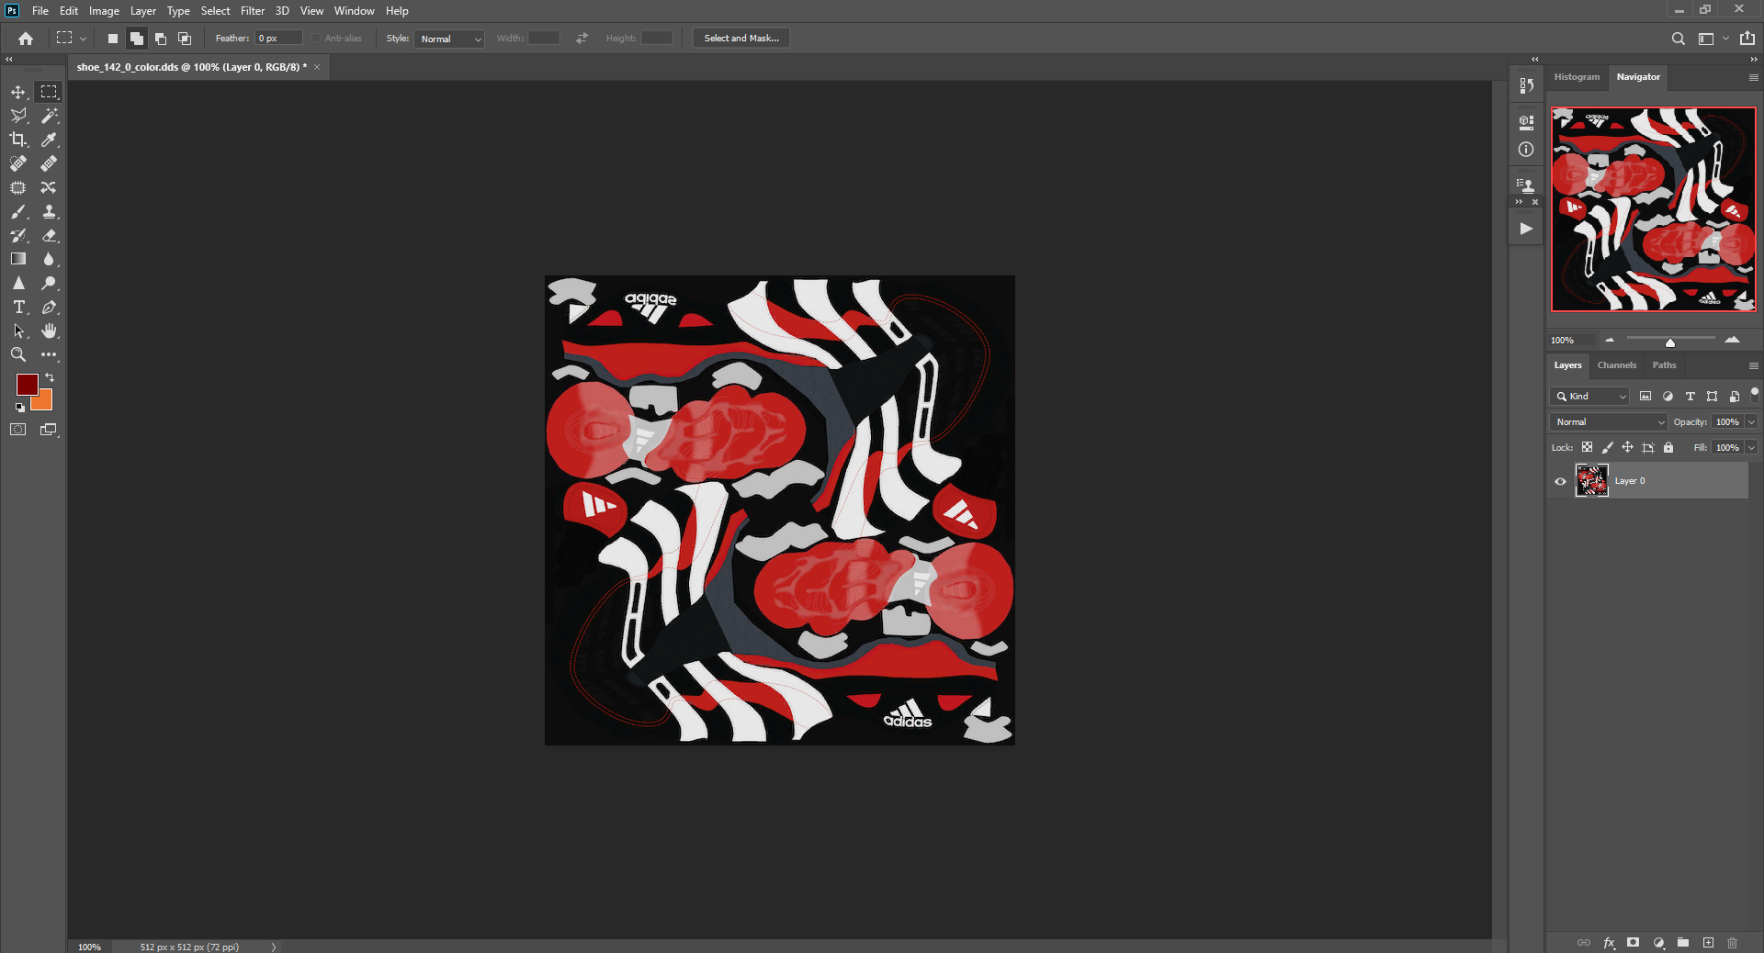The width and height of the screenshot is (1764, 953).
Task: Toggle filter for smart objects
Action: click(1734, 397)
